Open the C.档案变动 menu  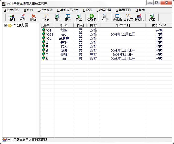45,10
